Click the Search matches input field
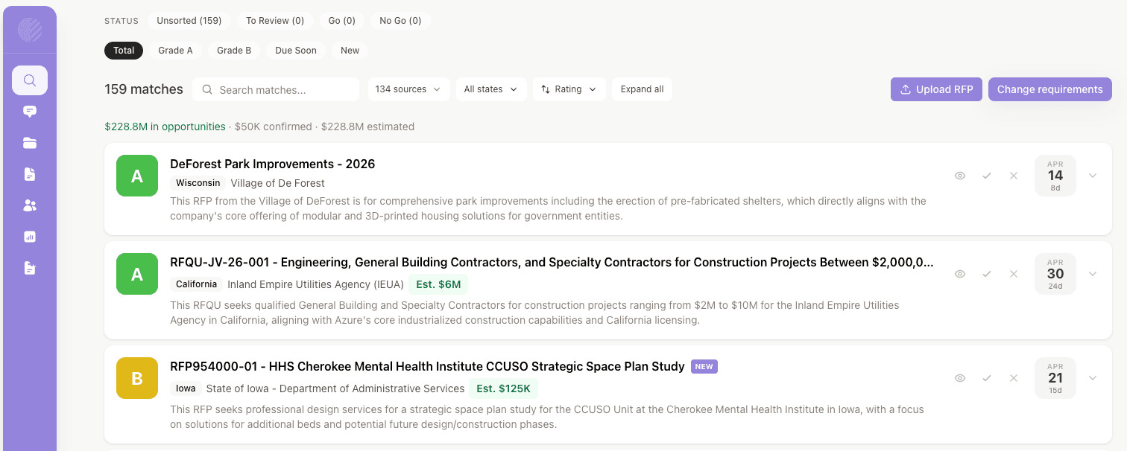 (283, 90)
